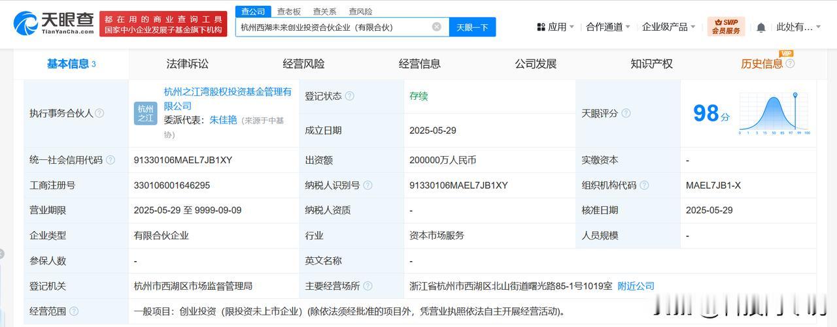The height and width of the screenshot is (327, 837).
Task: Click 营业期限 value 2025-05-29 至 9999-09-09
Action: 188,210
